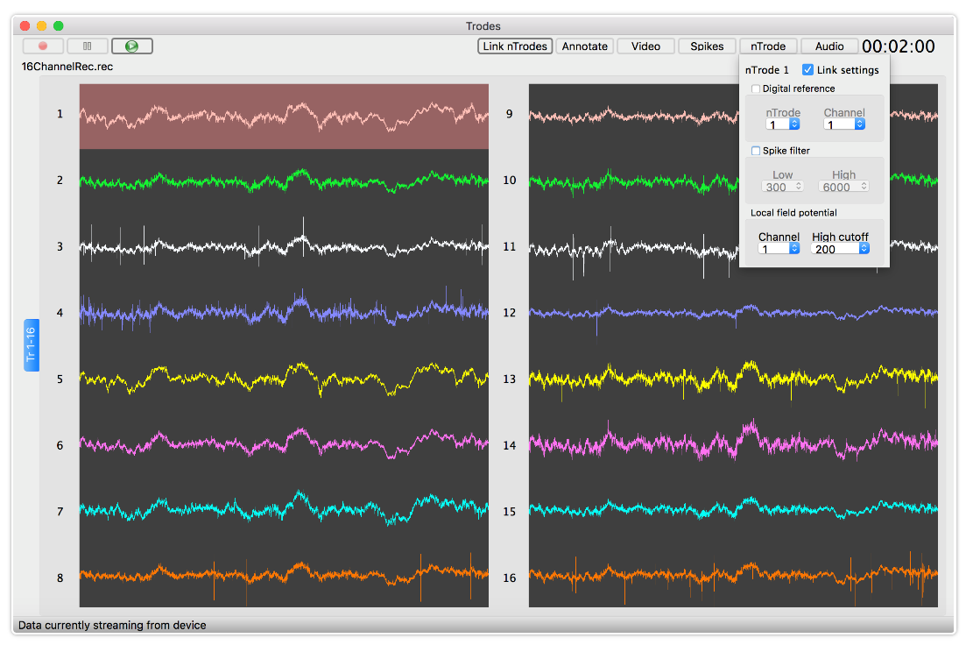Open the Video menu button
Viewport: 966px width, 645px height.
(645, 46)
